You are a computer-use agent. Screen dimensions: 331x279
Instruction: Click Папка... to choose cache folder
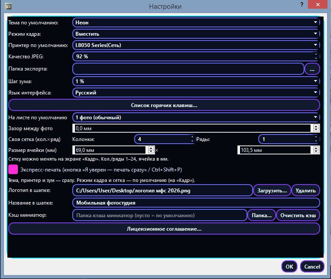262,215
